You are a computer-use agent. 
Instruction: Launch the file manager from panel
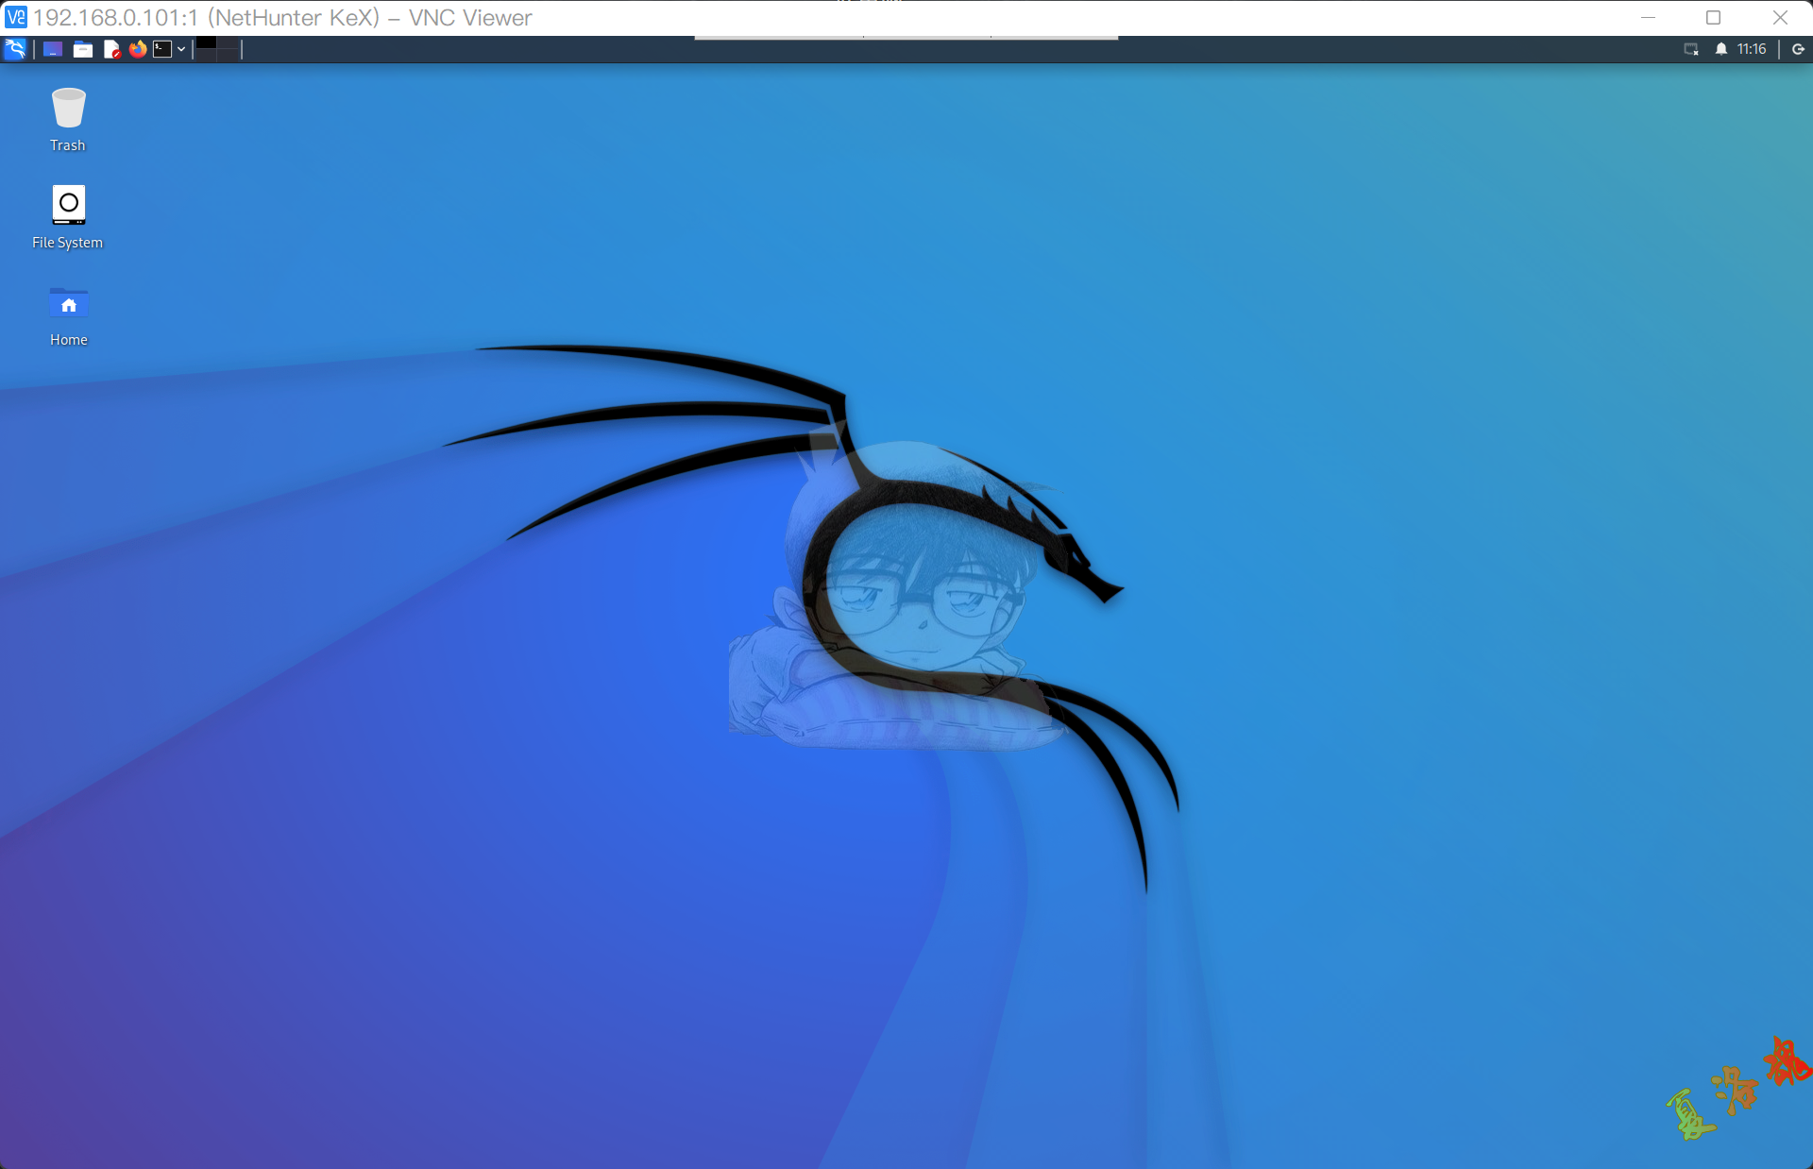[83, 49]
